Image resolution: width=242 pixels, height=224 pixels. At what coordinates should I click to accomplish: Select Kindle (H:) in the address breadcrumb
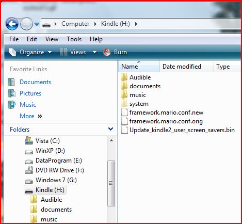(116, 24)
